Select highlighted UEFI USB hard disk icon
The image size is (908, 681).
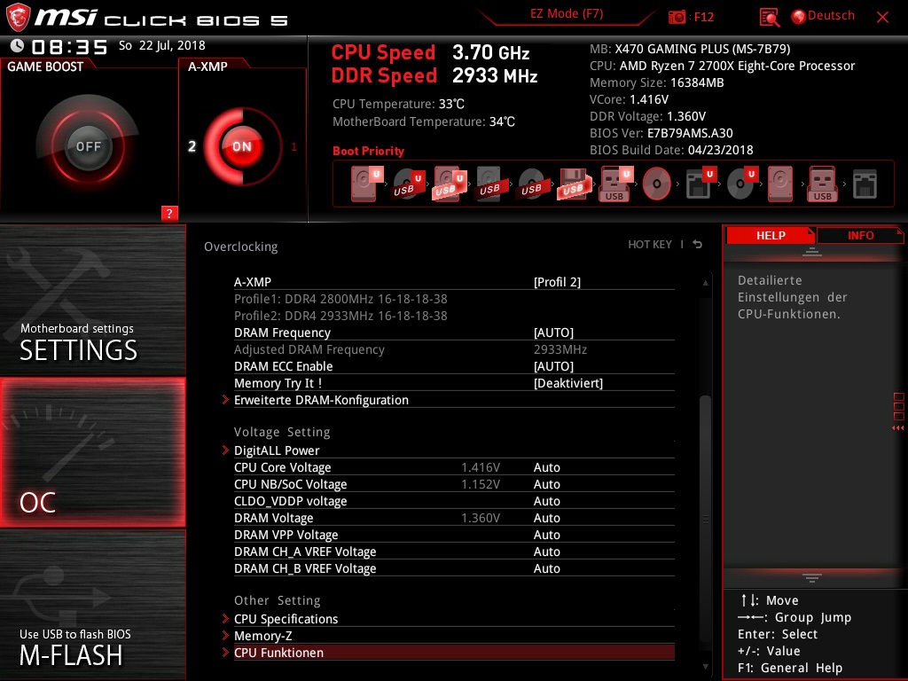tap(450, 184)
